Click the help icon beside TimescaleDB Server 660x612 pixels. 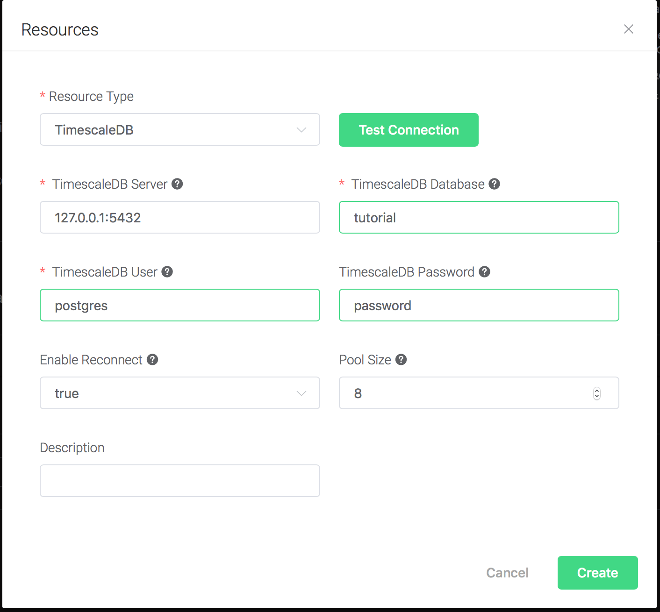point(177,184)
